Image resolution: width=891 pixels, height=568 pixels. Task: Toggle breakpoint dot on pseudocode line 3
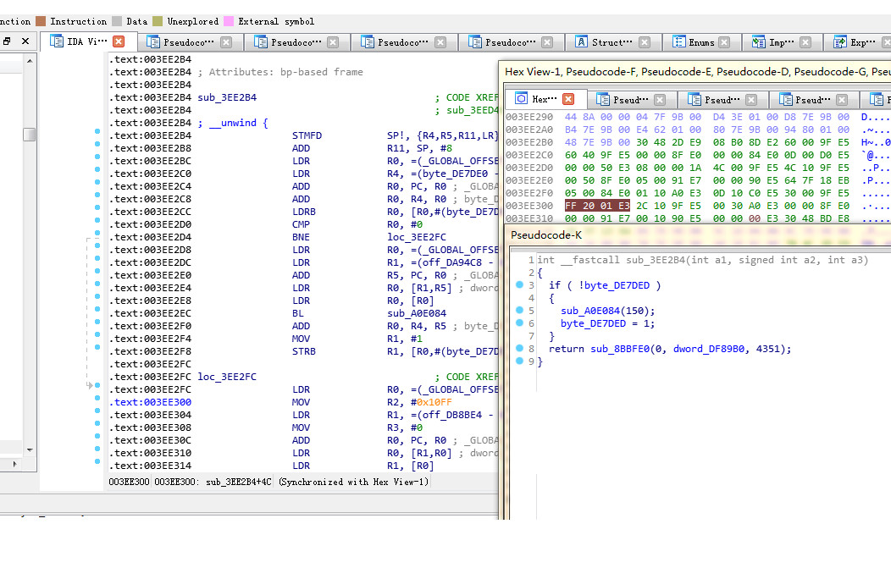click(519, 285)
